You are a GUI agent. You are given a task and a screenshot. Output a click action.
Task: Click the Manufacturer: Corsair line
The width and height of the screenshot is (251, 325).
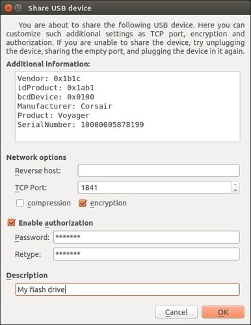[x=65, y=106]
